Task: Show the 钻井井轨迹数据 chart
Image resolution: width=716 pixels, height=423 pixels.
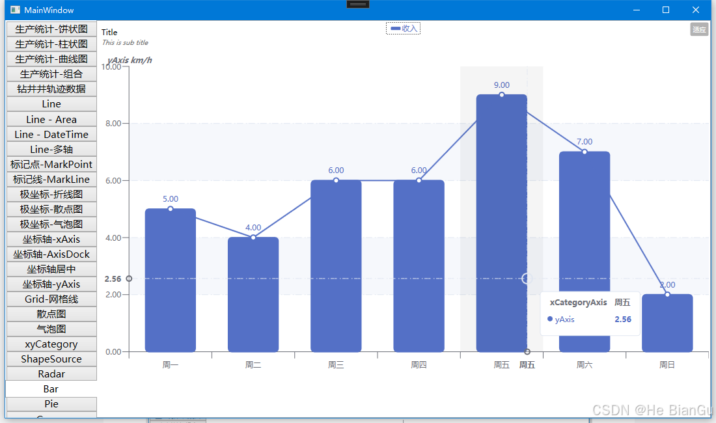Action: coord(51,89)
